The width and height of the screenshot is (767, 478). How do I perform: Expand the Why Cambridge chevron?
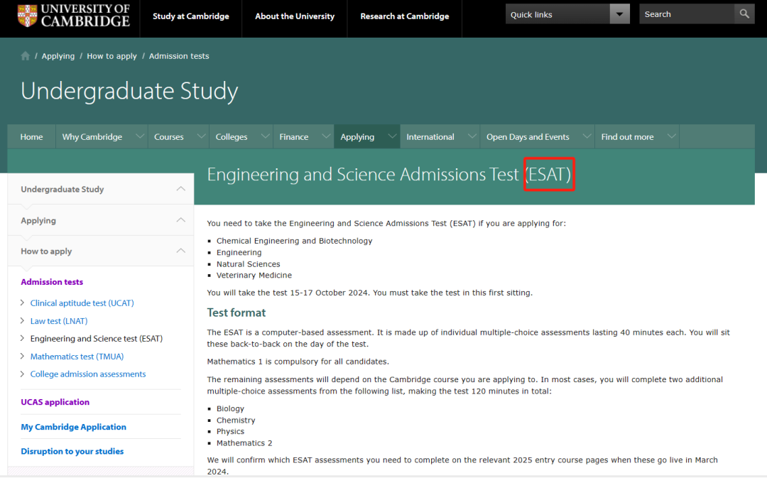coord(140,136)
